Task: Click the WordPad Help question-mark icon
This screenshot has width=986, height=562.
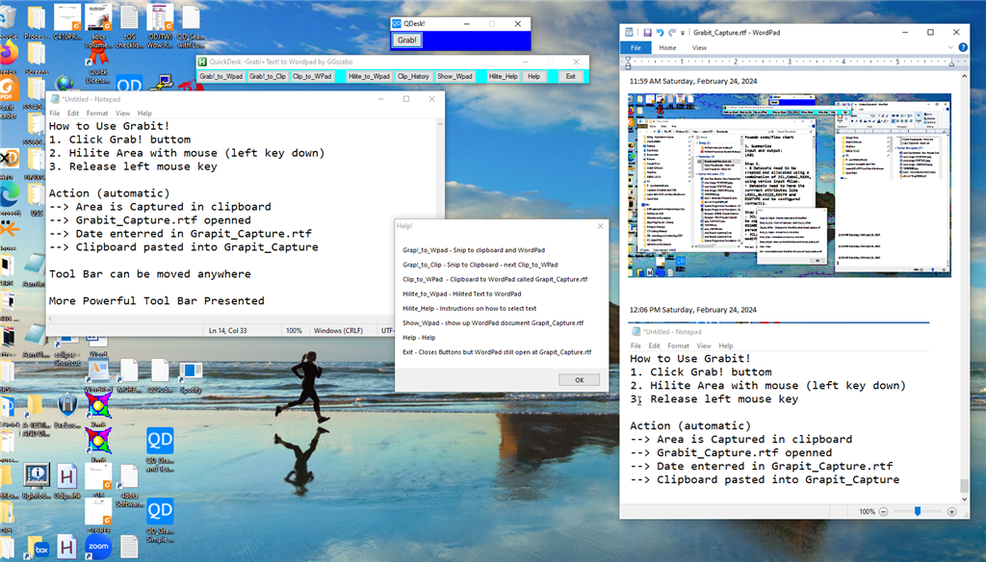Action: click(x=963, y=47)
